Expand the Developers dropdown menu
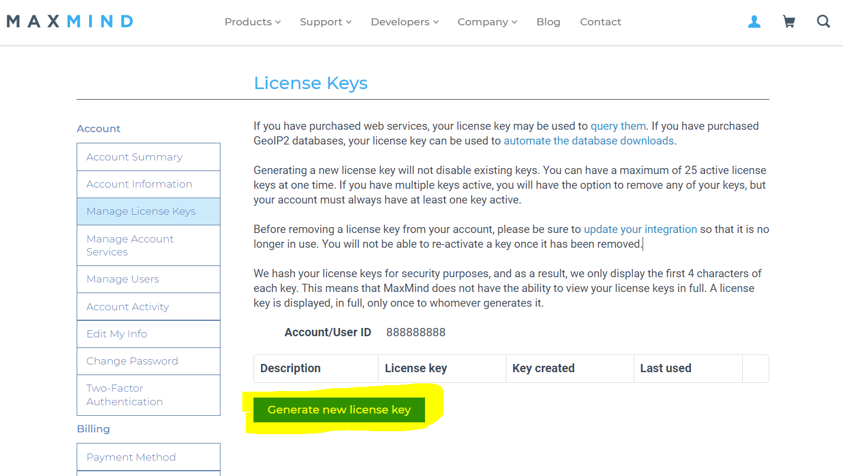 (404, 22)
